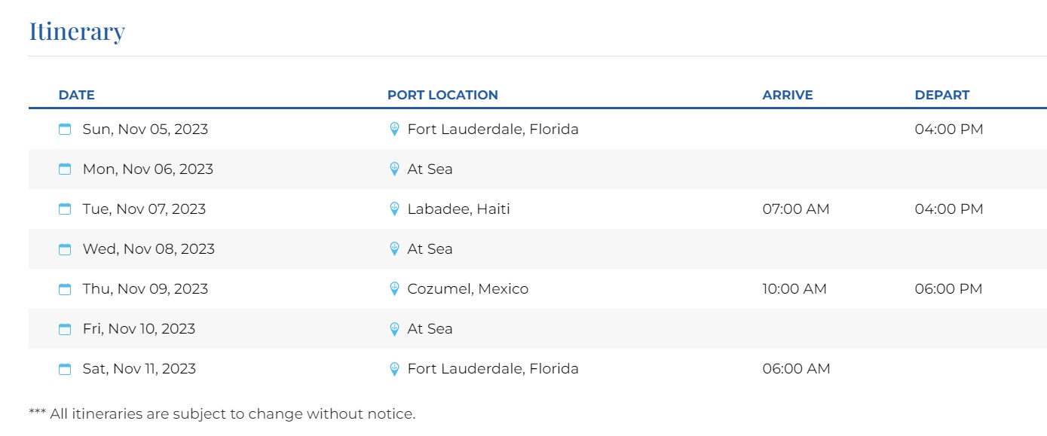Click the map pin next to Friday's At Sea
Screen dimensions: 1047x436
pos(393,329)
